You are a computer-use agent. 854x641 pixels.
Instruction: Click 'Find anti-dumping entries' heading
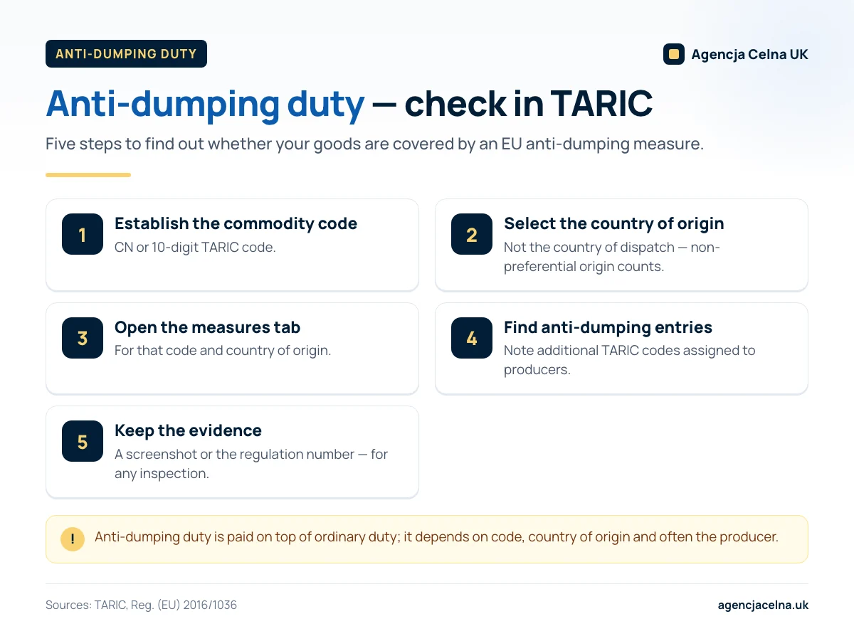pyautogui.click(x=608, y=327)
